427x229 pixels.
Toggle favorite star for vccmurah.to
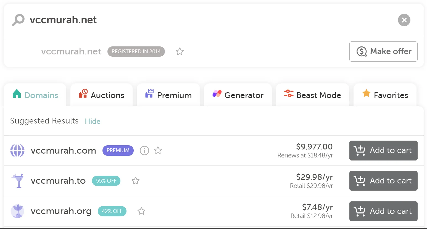tap(135, 181)
